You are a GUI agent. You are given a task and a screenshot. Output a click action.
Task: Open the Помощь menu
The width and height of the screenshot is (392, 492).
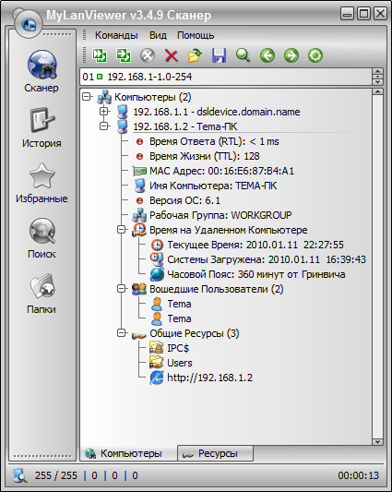(196, 35)
